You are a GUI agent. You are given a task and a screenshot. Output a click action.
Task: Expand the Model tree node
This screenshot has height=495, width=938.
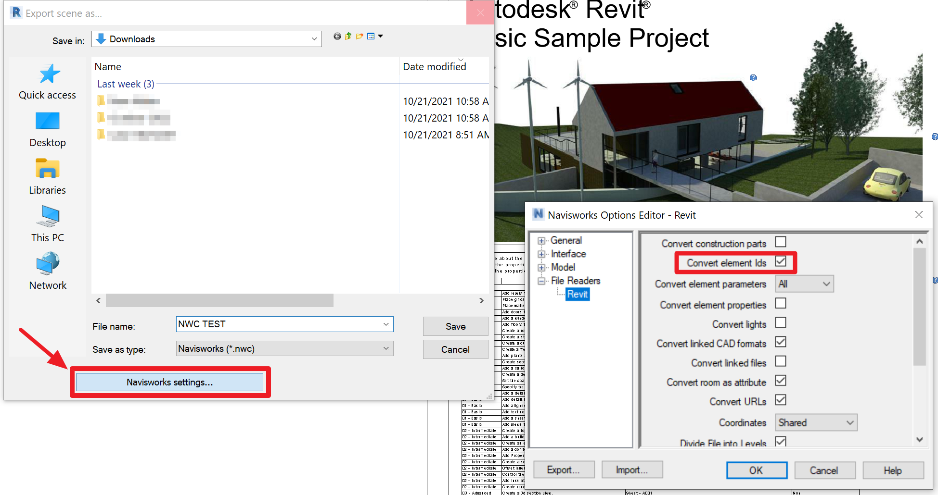pyautogui.click(x=542, y=268)
